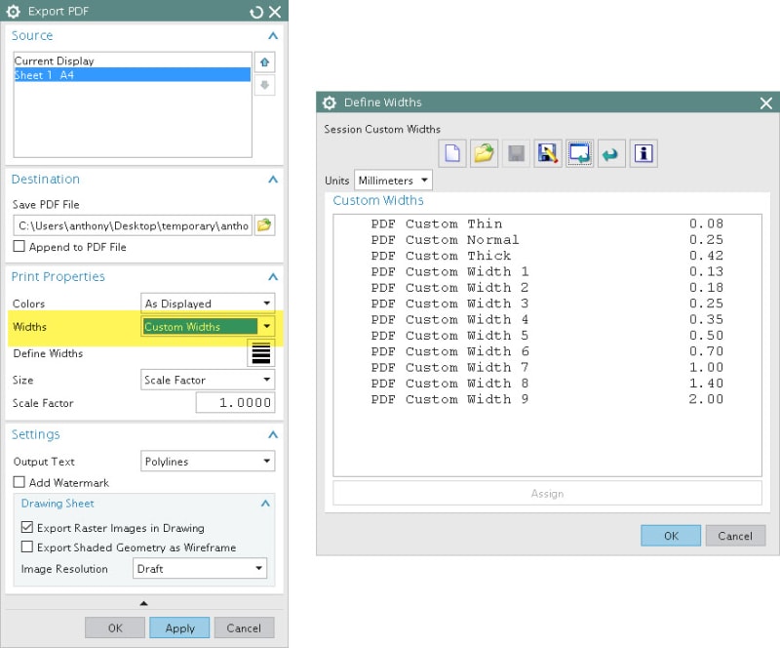Click Cancel in the Define Widths dialog
Screen dimensions: 780x648
pyautogui.click(x=735, y=536)
